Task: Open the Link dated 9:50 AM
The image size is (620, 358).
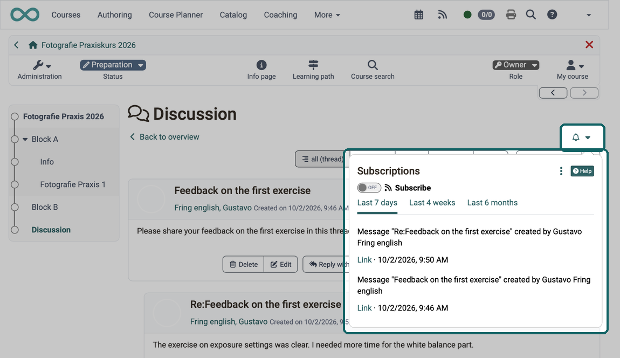Action: coord(364,260)
